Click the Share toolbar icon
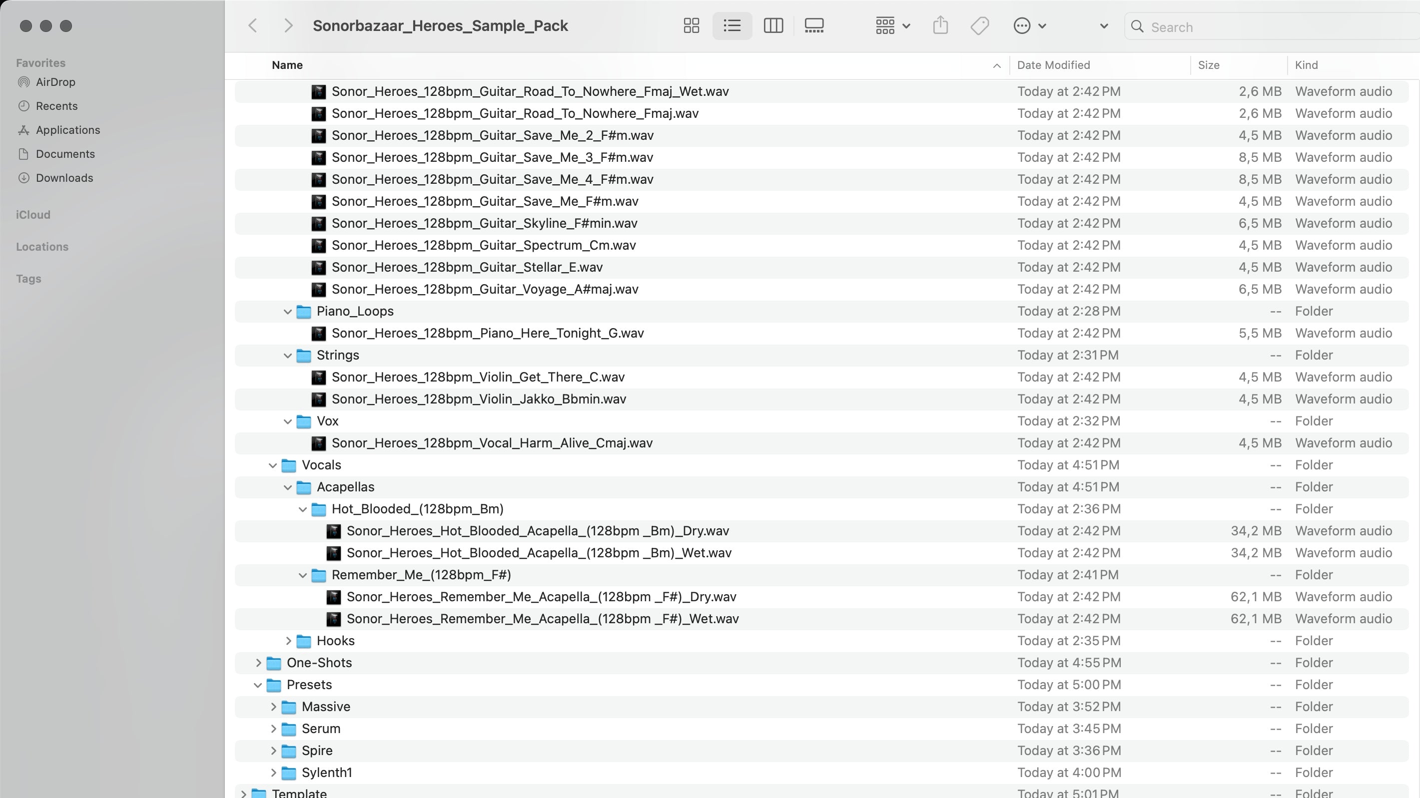This screenshot has width=1420, height=798. (x=940, y=26)
